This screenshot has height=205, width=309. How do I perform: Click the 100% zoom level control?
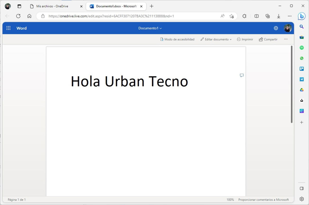pyautogui.click(x=230, y=199)
